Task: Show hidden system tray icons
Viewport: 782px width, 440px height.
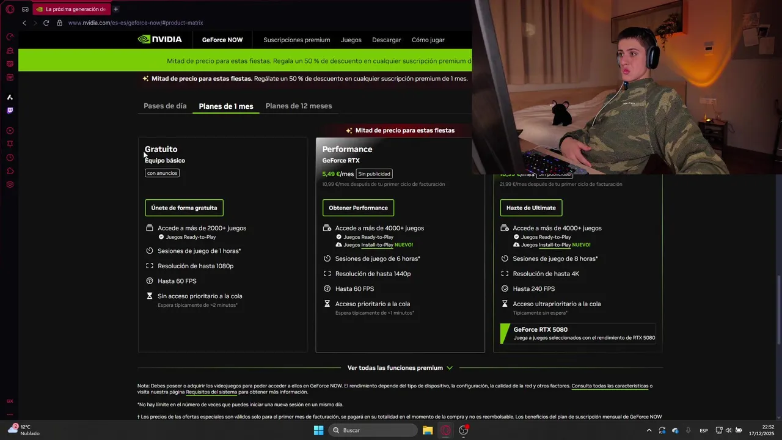Action: pyautogui.click(x=649, y=430)
